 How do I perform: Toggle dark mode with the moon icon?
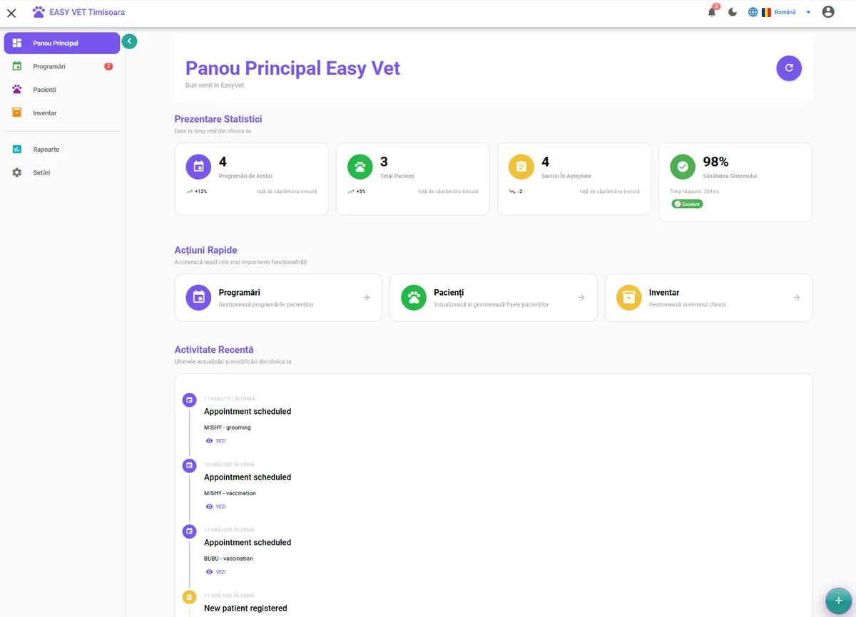coord(732,11)
